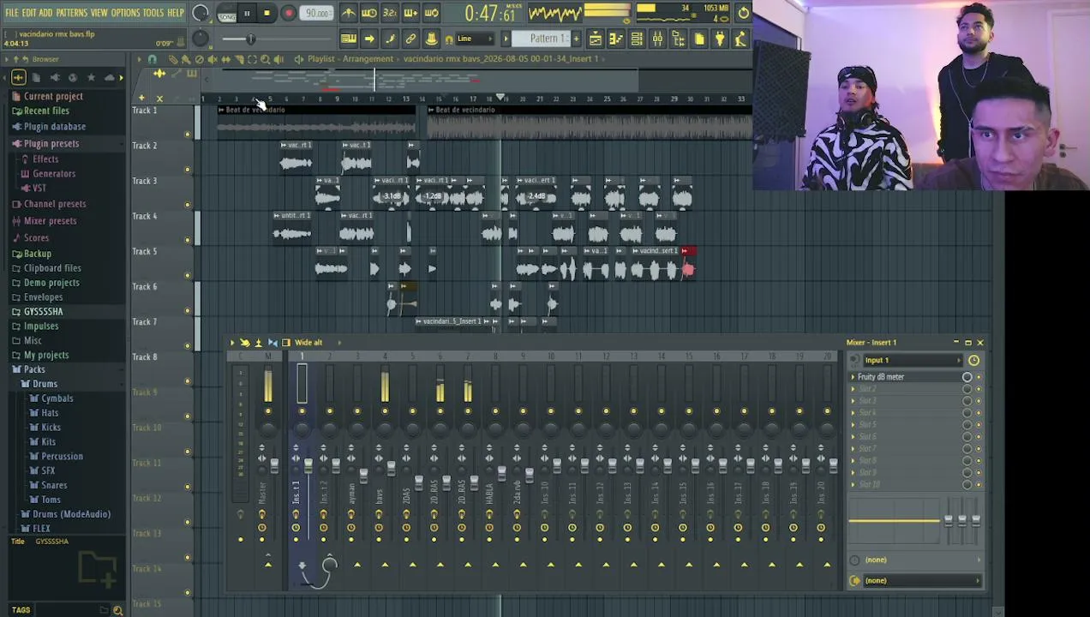Select the Paint brush tool in playlist
The image size is (1090, 617).
186,59
